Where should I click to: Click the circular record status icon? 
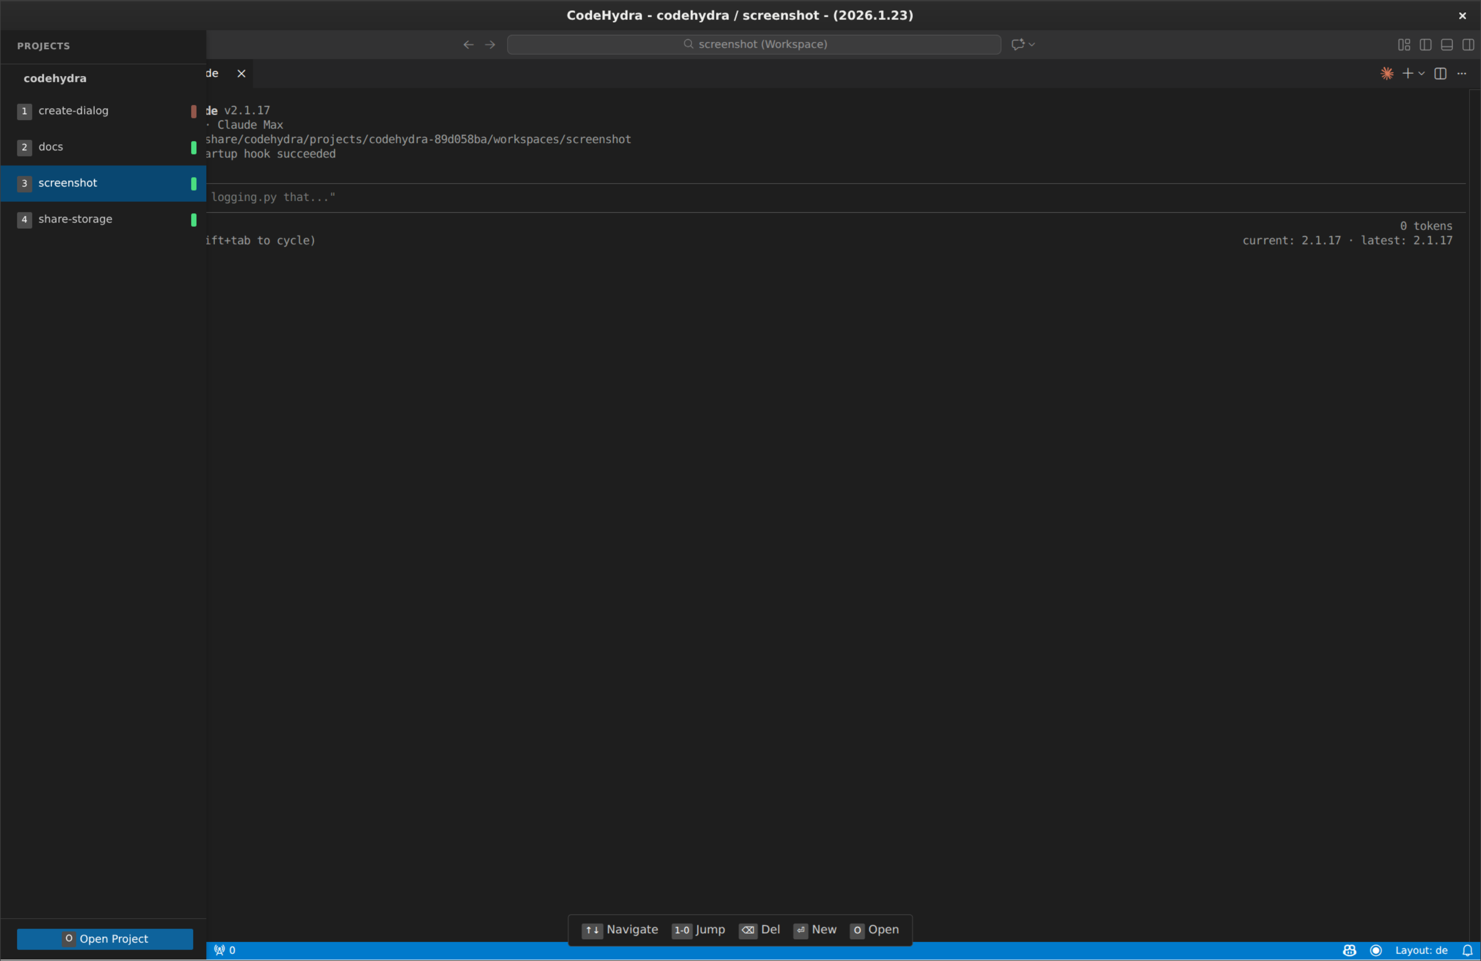[1376, 950]
